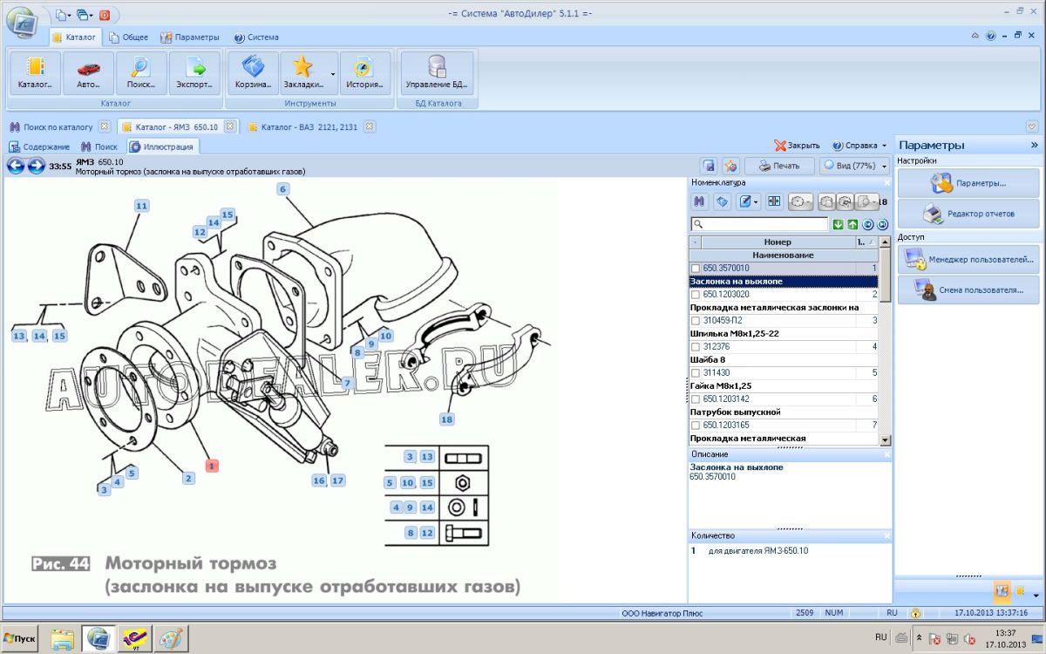1046x654 pixels.
Task: Open Редактор отчетов report editor
Action: pos(968,214)
